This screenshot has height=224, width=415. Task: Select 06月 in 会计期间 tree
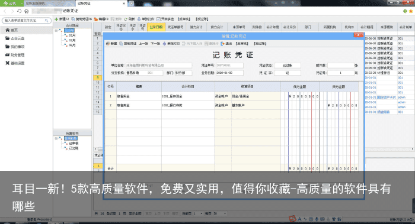[72, 45]
